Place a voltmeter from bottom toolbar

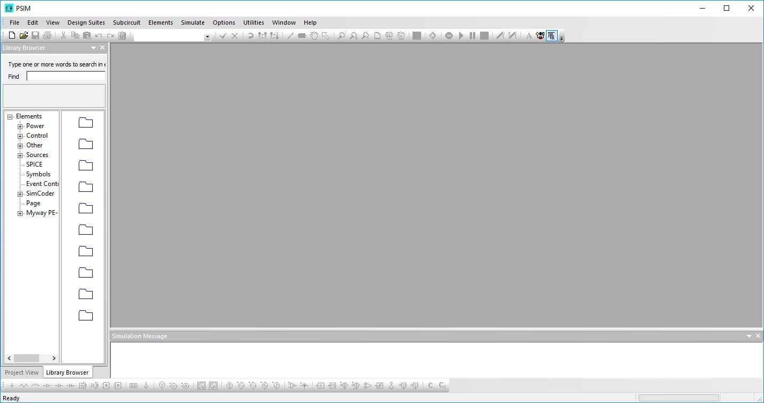coord(162,385)
